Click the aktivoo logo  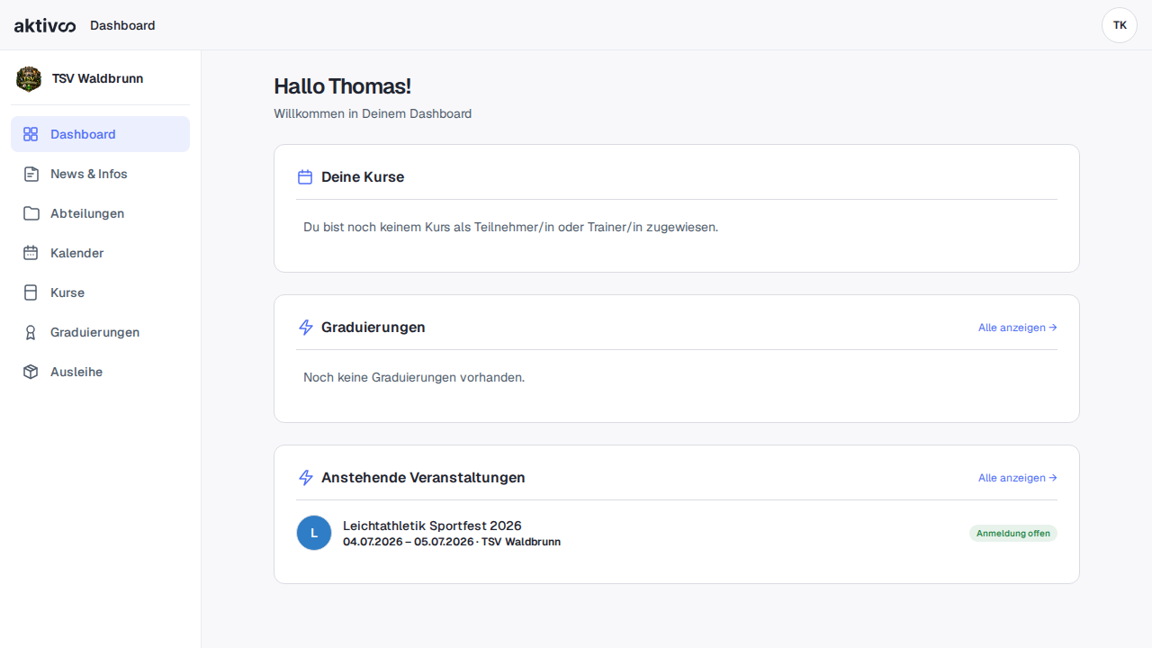[45, 26]
